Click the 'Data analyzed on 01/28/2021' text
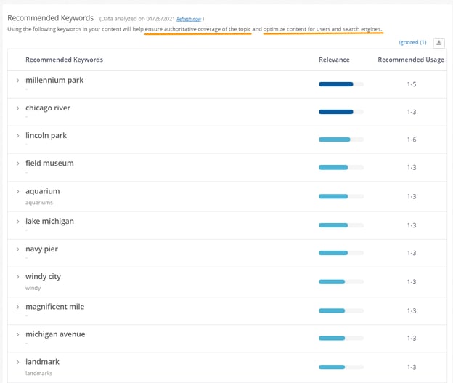This screenshot has height=383, width=453. click(x=138, y=19)
